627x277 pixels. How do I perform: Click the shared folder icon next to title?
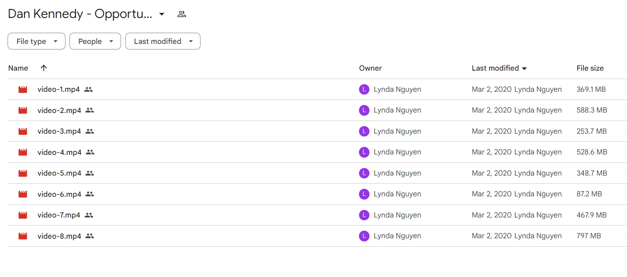point(182,14)
